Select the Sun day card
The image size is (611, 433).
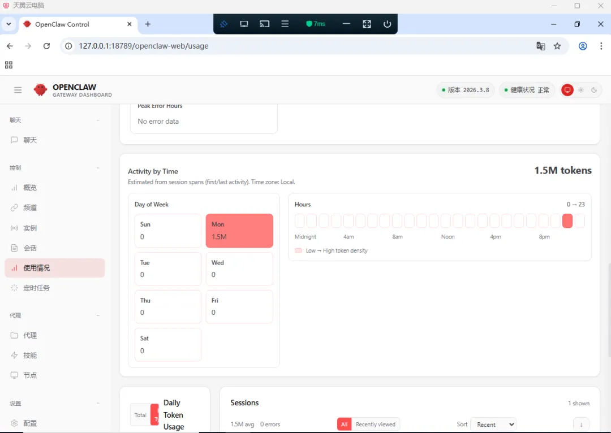[x=168, y=231]
